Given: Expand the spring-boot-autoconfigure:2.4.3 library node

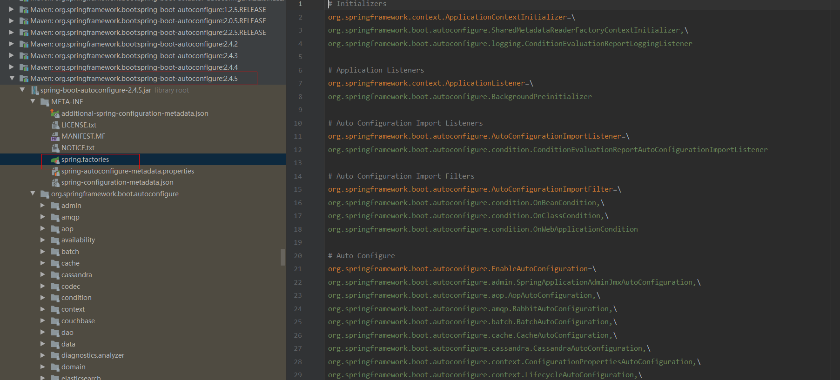Looking at the screenshot, I should (x=12, y=55).
